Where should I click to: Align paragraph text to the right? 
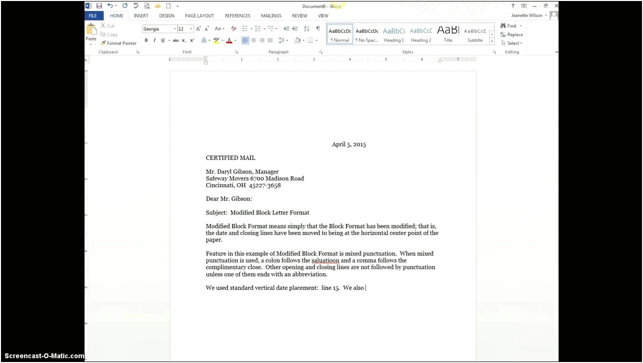261,40
